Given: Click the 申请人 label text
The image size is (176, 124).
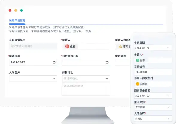Looking at the screenshot, I should [x=66, y=40].
